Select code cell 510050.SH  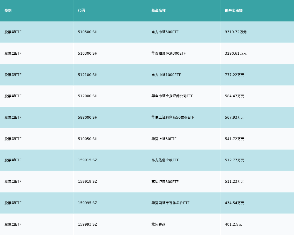(x=88, y=139)
